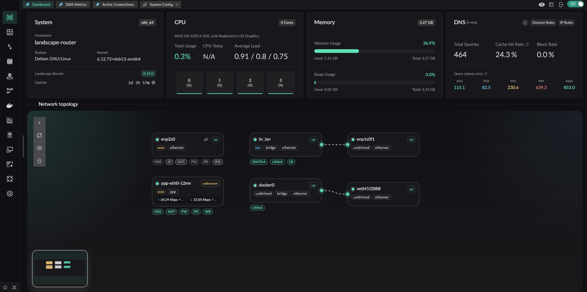The width and height of the screenshot is (587, 292).
Task: Open the devices monitor icon in sidebar
Action: click(10, 150)
